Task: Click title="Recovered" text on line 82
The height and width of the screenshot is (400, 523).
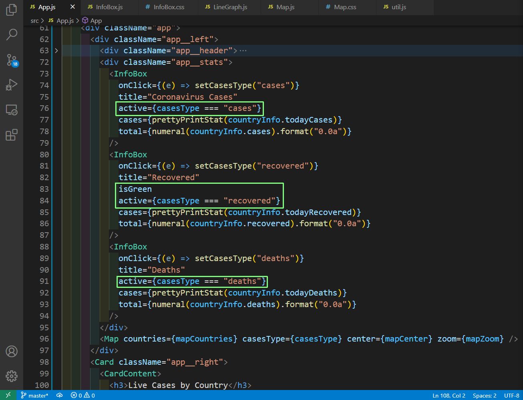Action: pos(159,177)
